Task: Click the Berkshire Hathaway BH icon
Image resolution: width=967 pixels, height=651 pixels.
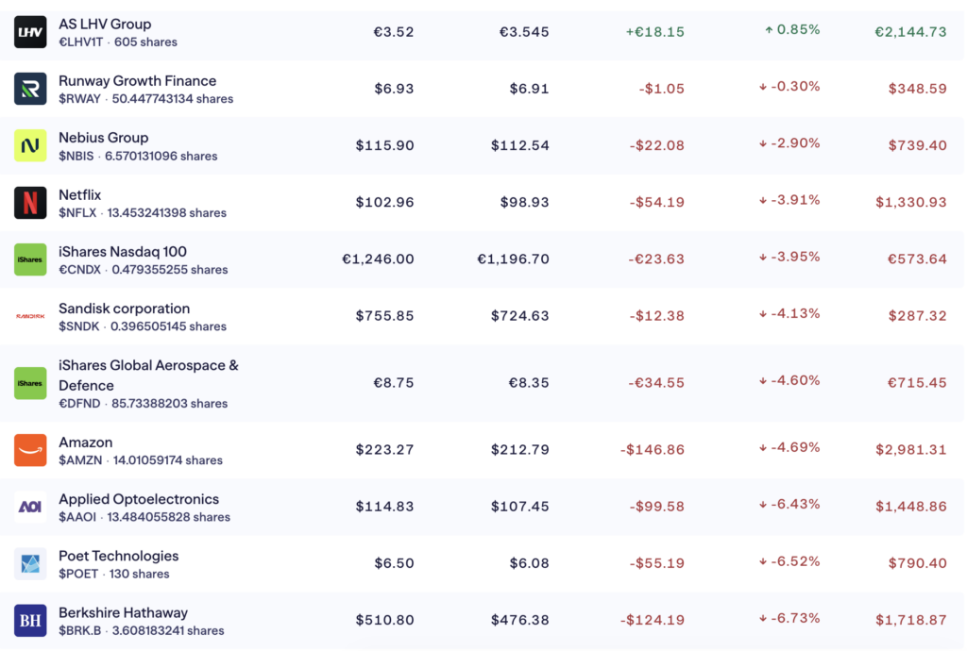Action: click(30, 621)
